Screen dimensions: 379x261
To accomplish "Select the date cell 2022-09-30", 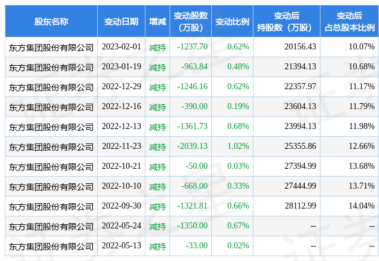I will click(121, 206).
